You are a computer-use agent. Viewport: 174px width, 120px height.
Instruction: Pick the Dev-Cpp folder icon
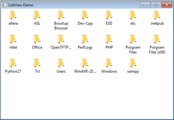[x=85, y=15]
